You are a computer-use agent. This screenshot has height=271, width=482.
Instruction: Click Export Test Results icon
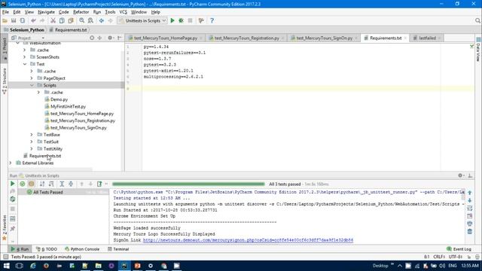coord(99,184)
